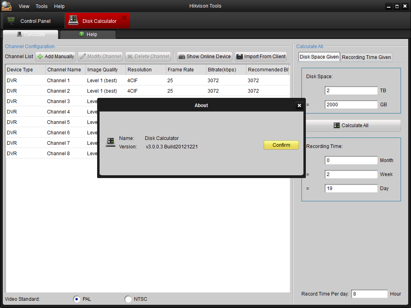411x308 pixels.
Task: Select the Disk Space Given tab
Action: coord(319,57)
